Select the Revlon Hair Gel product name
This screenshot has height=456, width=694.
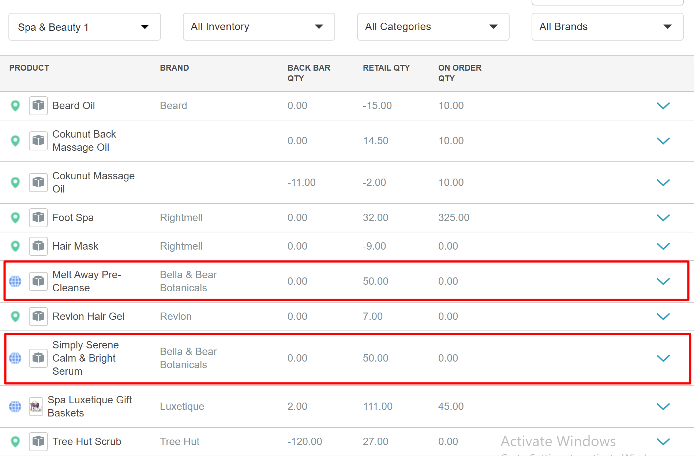tap(88, 317)
